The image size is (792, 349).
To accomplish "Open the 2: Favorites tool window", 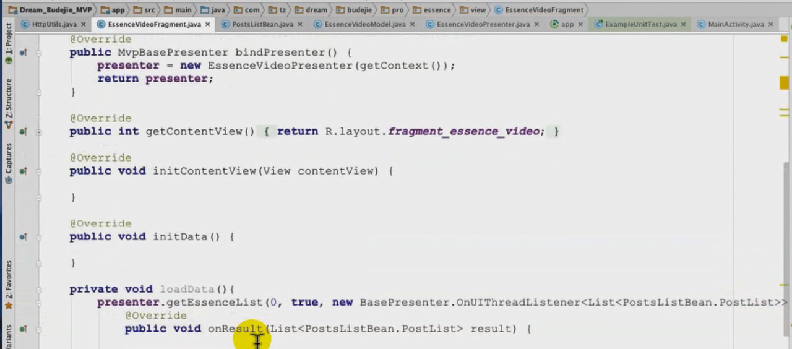I will [x=9, y=285].
